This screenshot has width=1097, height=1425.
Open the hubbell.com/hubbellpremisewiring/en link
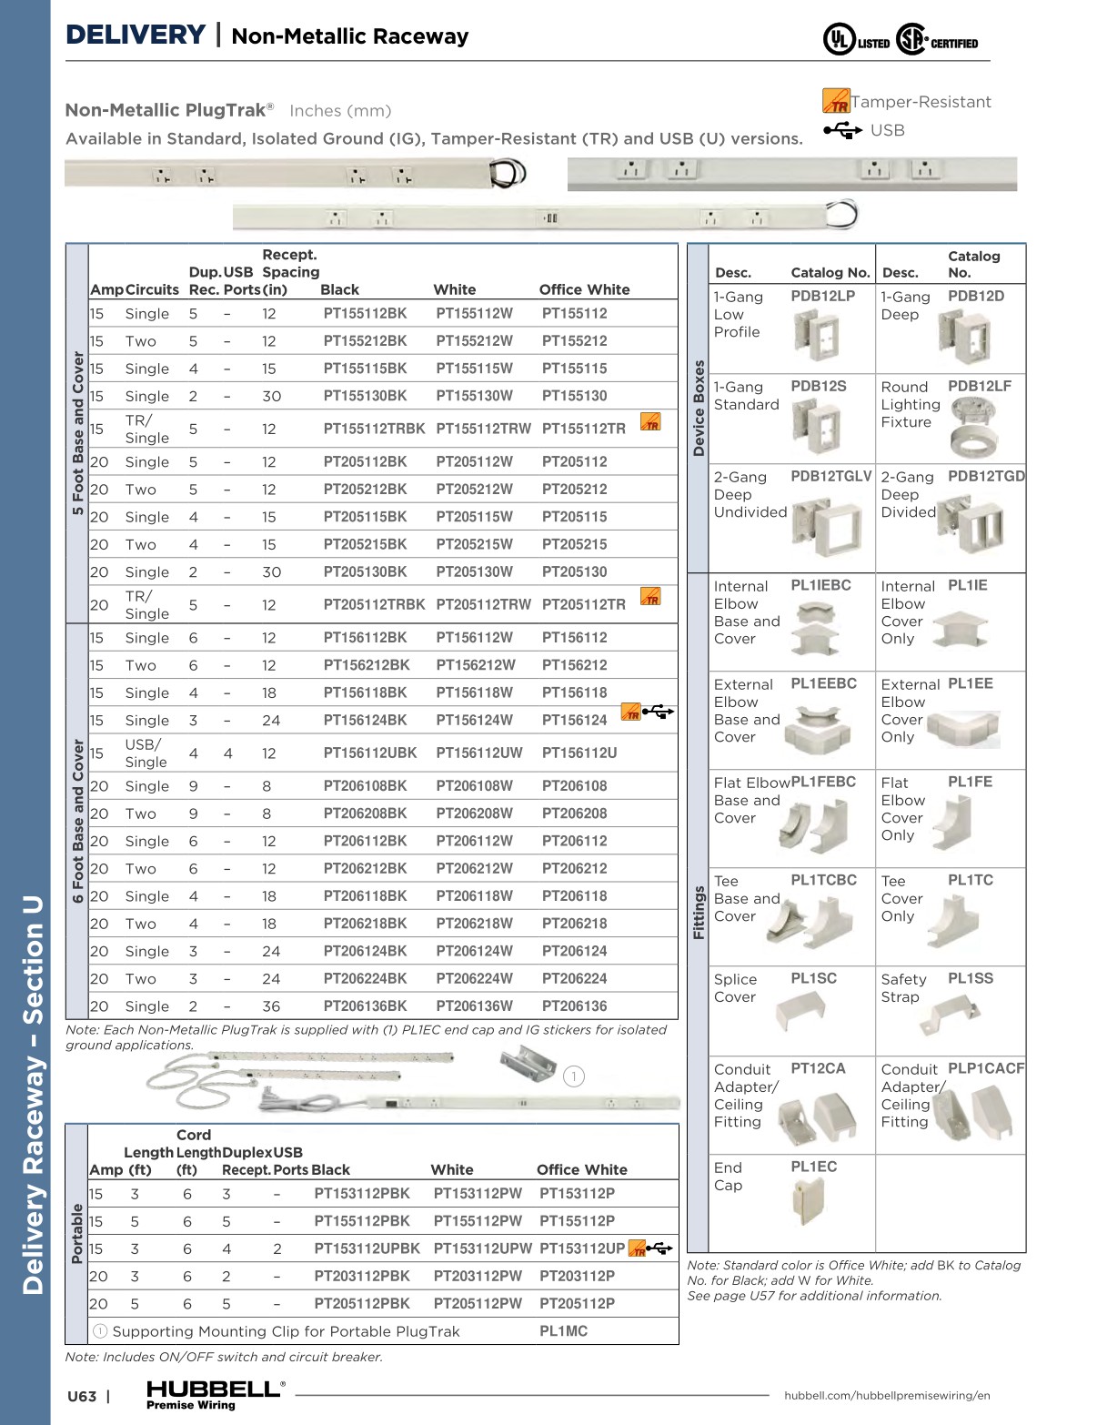point(886,1395)
